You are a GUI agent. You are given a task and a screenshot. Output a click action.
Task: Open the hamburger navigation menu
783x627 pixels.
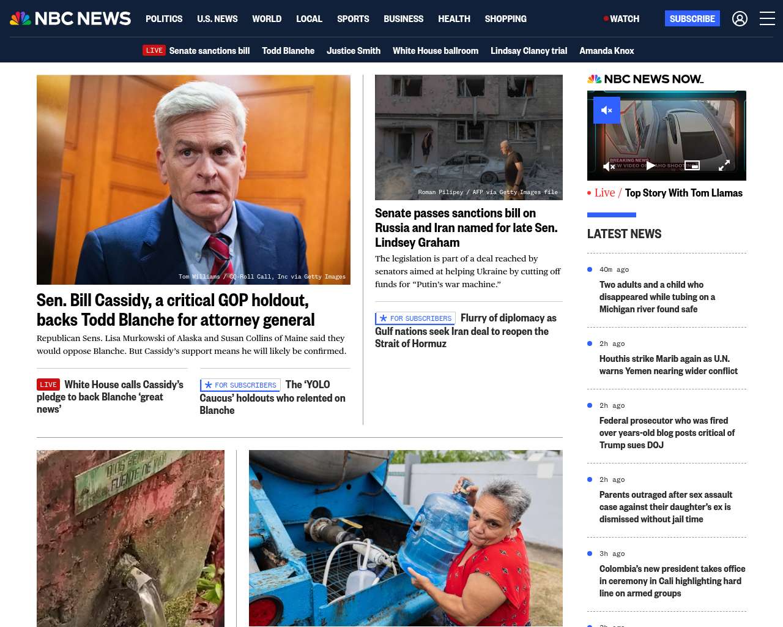click(767, 19)
